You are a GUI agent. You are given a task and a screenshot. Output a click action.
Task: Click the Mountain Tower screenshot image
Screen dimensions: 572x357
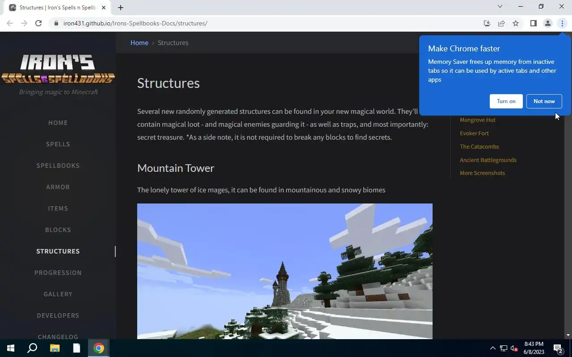point(285,271)
